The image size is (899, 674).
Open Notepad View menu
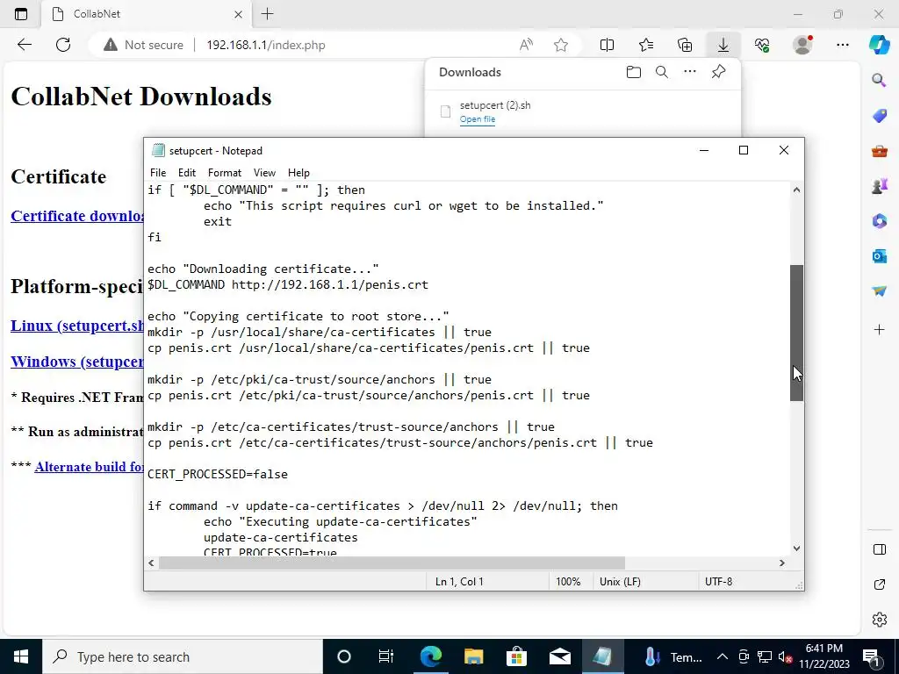(x=264, y=173)
